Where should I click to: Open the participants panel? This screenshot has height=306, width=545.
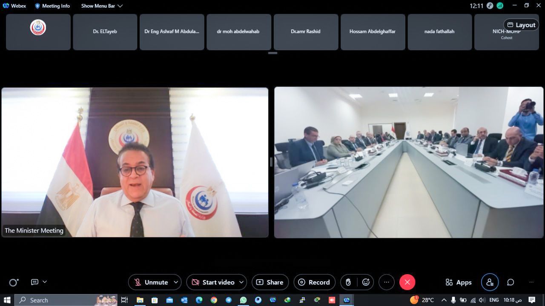(490, 282)
